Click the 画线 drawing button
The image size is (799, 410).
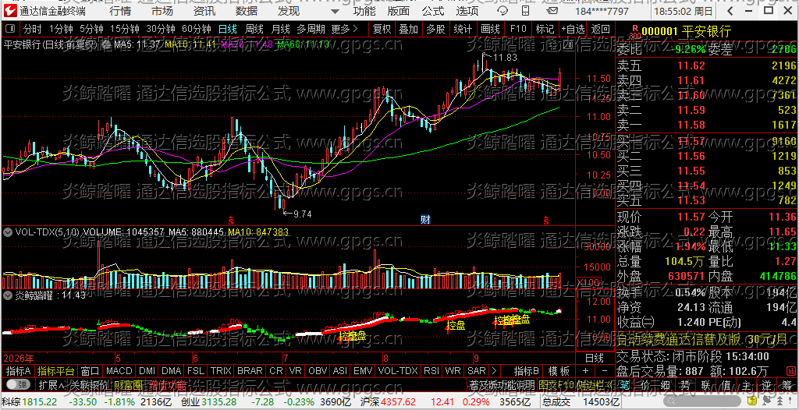coord(490,29)
